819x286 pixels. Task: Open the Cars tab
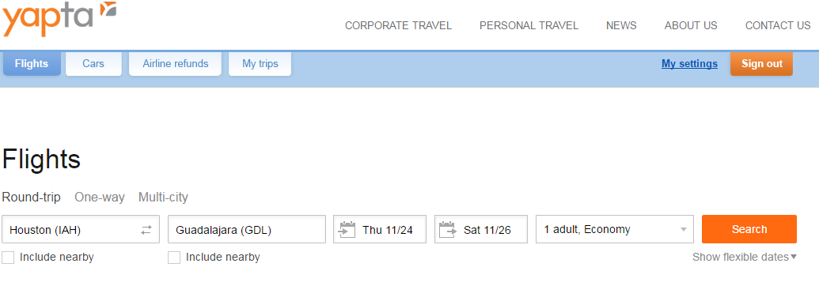point(93,64)
